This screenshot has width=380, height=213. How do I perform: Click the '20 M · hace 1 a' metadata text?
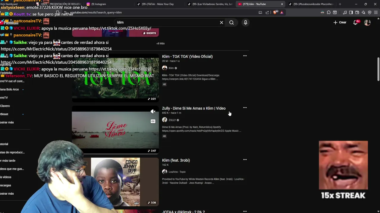click(171, 61)
